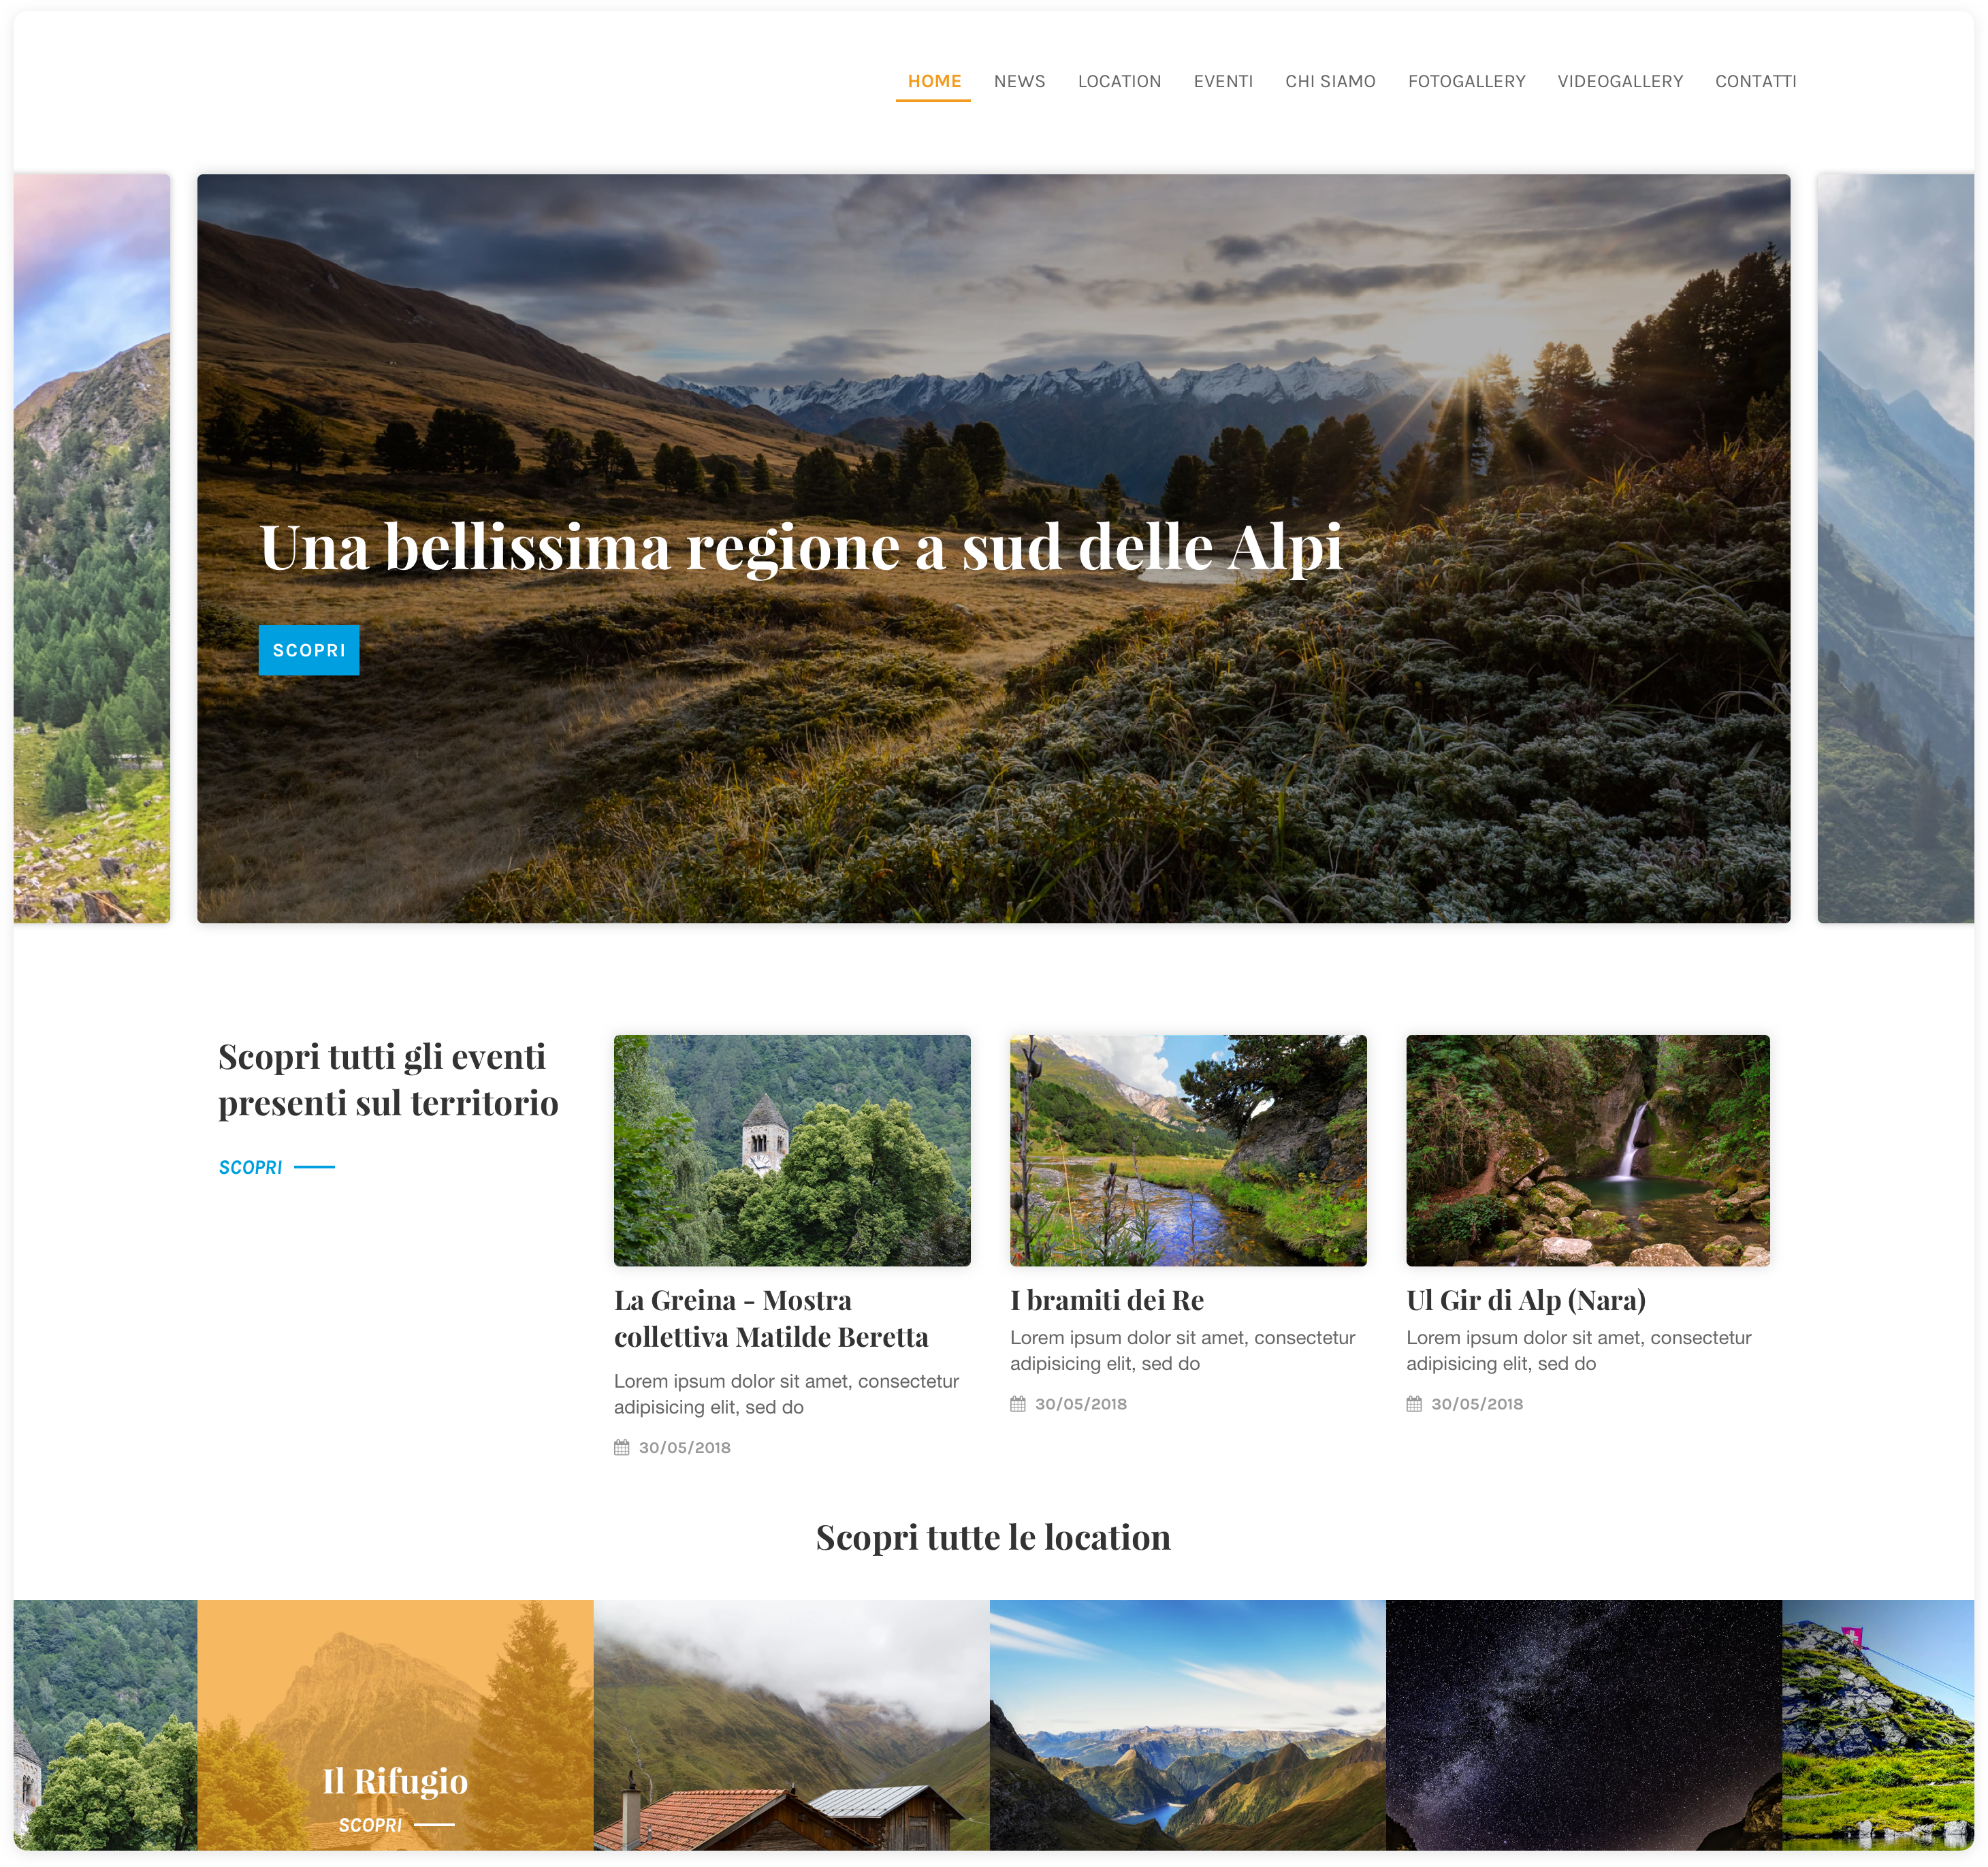Open the Ul Gir di Alp (Nara) title

pyautogui.click(x=1526, y=1300)
